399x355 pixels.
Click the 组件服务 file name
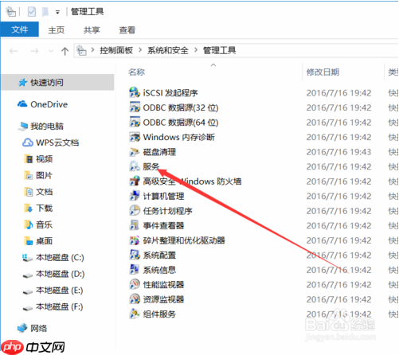[x=159, y=314]
